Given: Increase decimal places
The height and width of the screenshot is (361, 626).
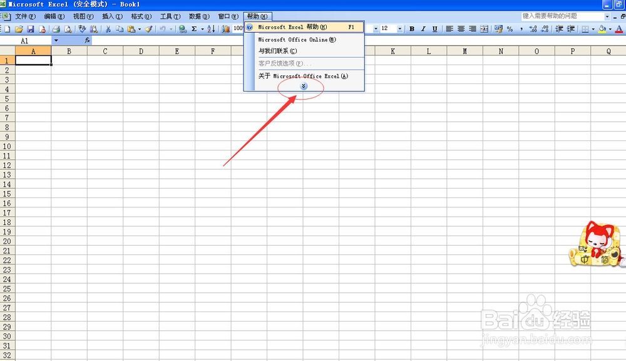Looking at the screenshot, I should point(533,29).
